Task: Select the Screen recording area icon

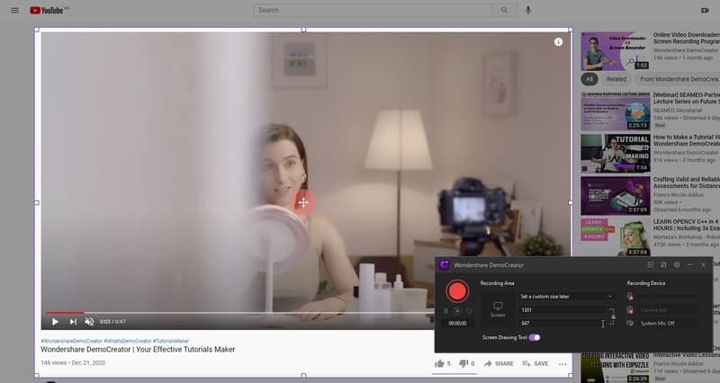Action: pos(498,309)
